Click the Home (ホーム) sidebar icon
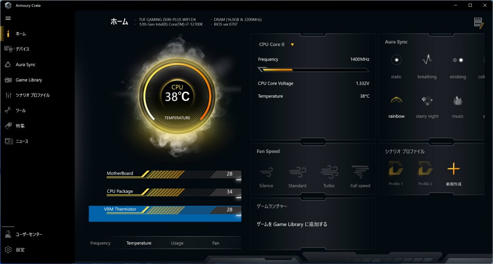 (x=8, y=34)
